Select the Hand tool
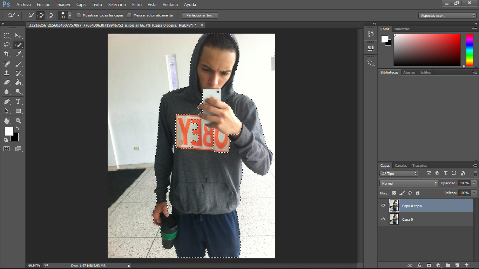 (x=7, y=121)
